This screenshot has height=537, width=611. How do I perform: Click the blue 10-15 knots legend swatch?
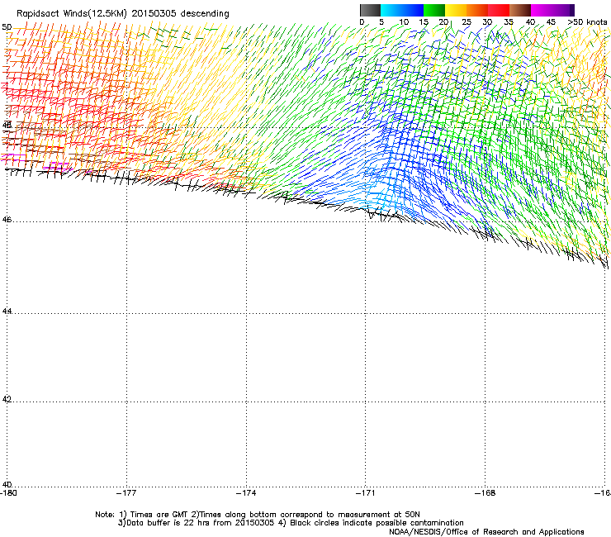[413, 10]
